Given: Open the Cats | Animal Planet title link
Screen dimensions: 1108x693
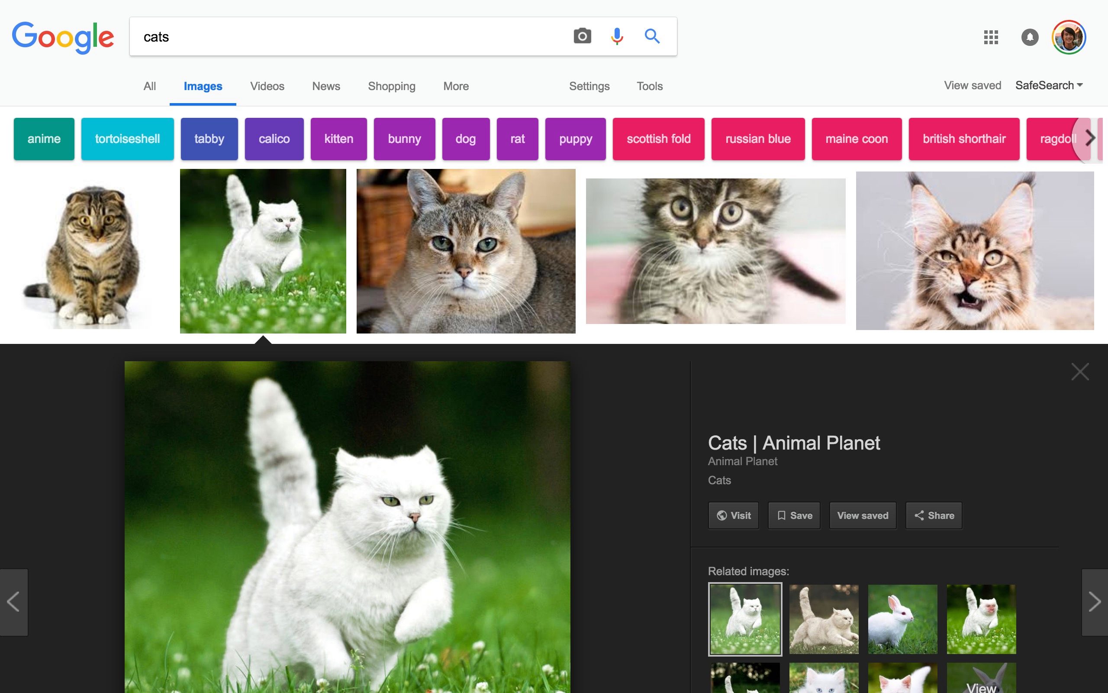Looking at the screenshot, I should (793, 443).
